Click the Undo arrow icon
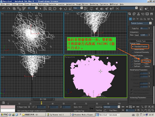 [x=4, y=8]
